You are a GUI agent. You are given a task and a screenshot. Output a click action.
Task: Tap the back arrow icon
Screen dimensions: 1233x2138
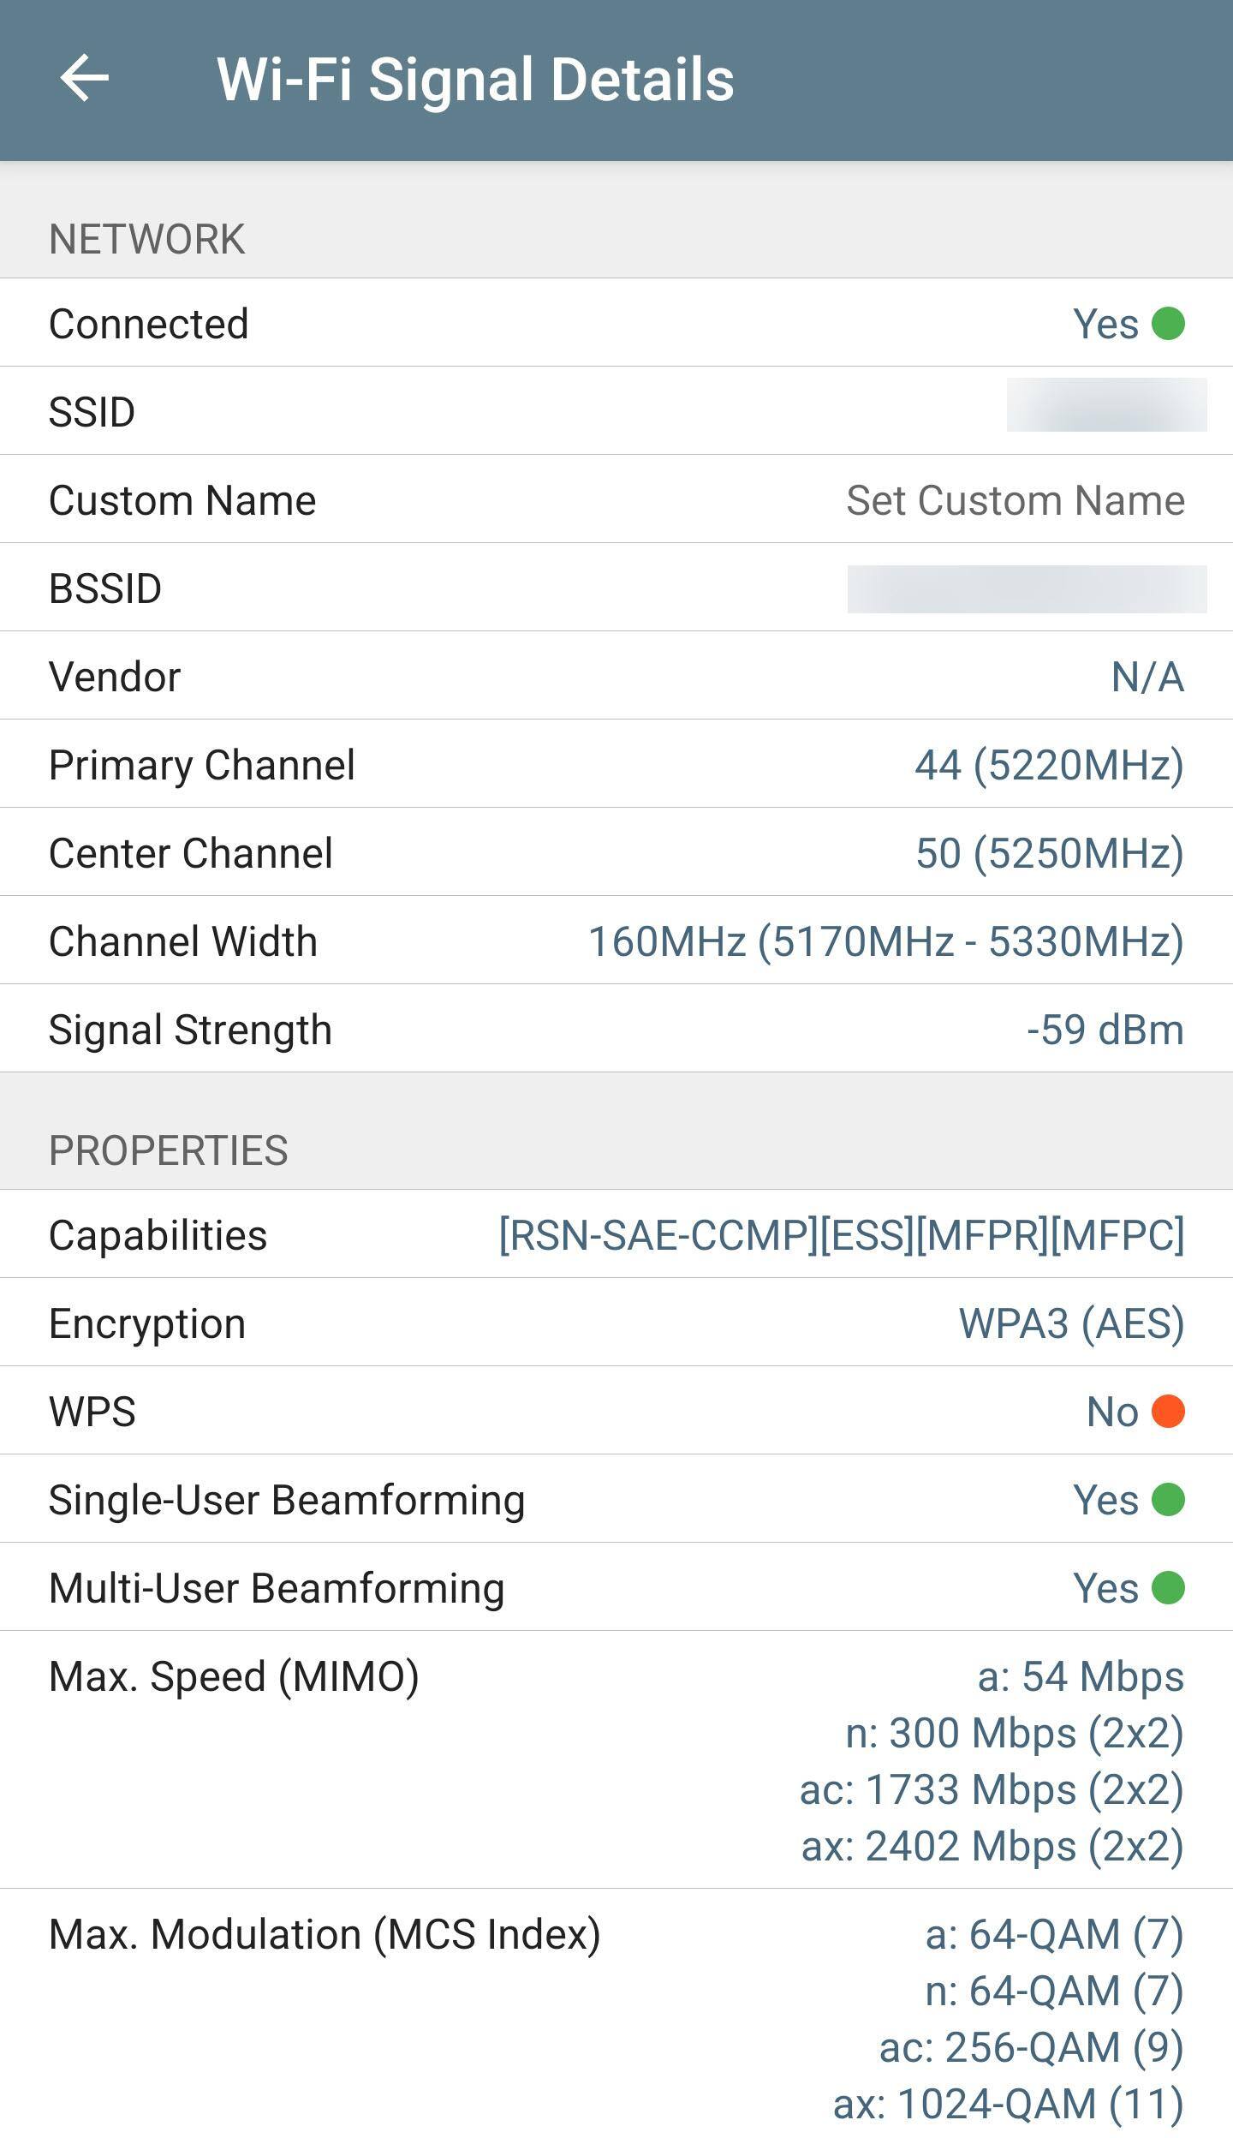pos(85,79)
